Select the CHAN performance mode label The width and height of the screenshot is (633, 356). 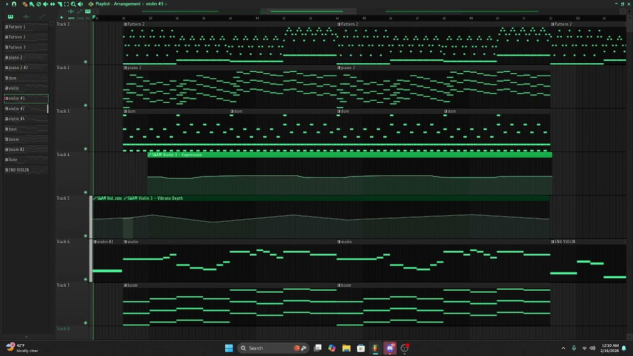pyautogui.click(x=80, y=18)
